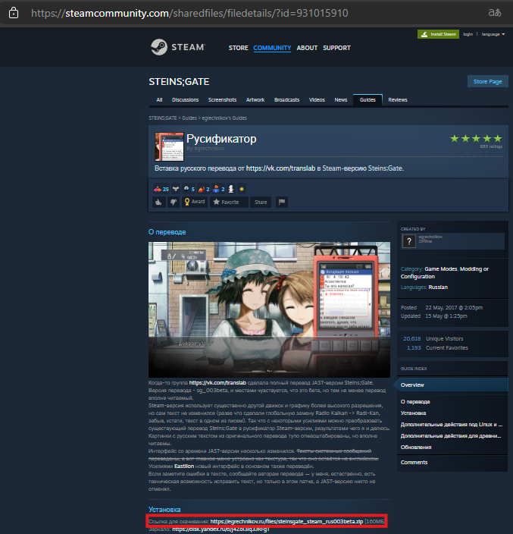Switch to the All tab
Viewport: 513px width, 534px height.
click(x=159, y=100)
